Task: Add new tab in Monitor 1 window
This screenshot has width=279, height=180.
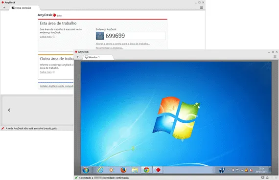Action: point(78,57)
